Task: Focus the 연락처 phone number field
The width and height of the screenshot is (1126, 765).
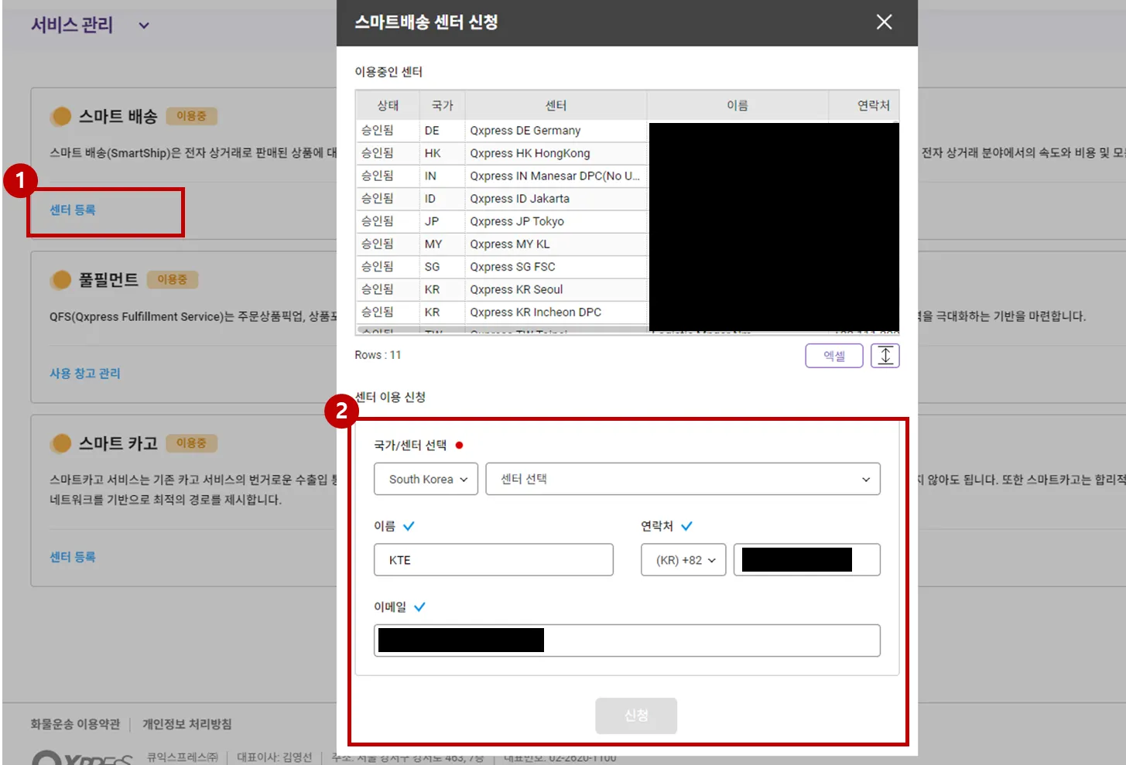Action: pyautogui.click(x=807, y=560)
